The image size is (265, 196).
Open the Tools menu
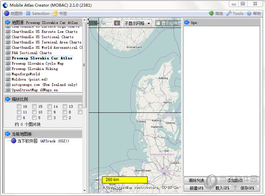(x=235, y=13)
